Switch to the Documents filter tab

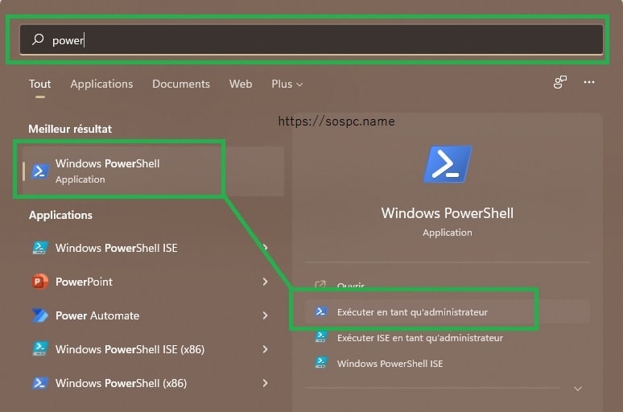181,84
